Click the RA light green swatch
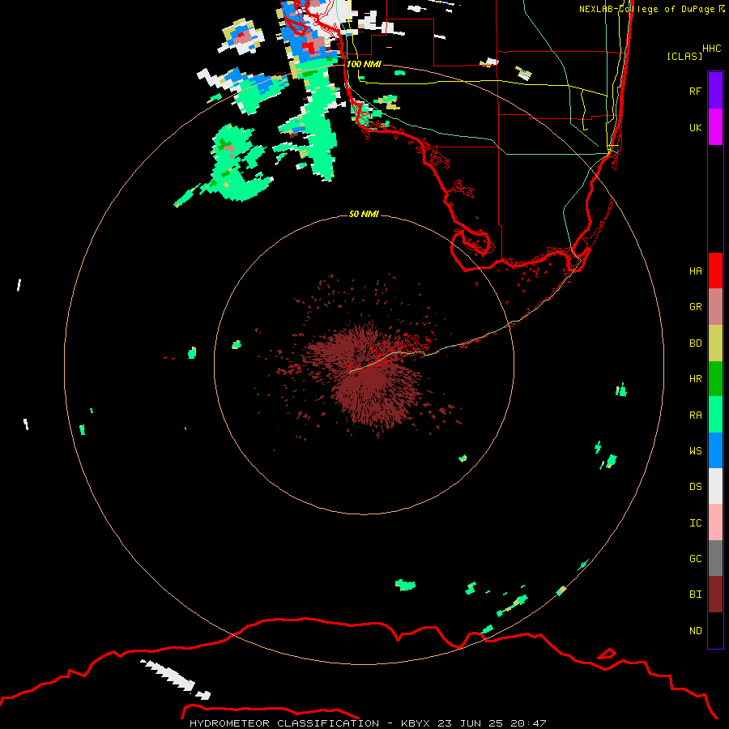 click(x=715, y=415)
